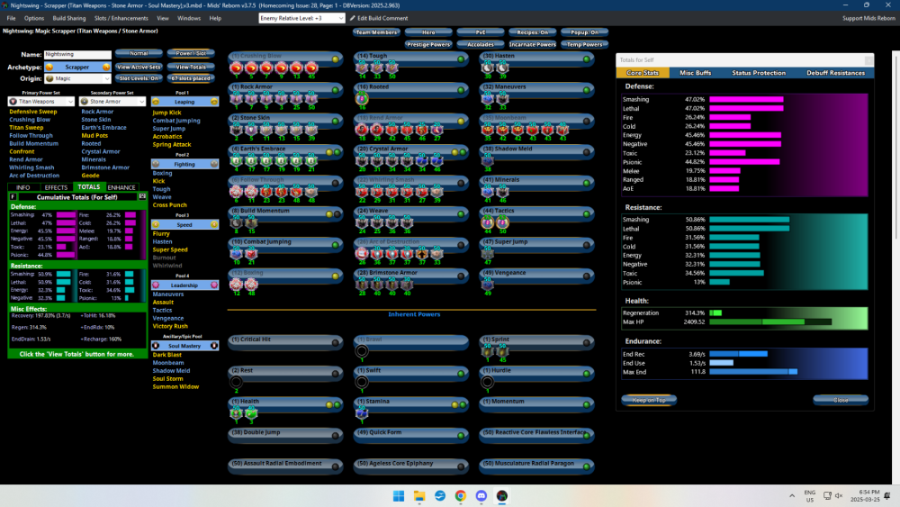
Task: Open Titan Weapons primary power set dropdown
Action: point(40,102)
